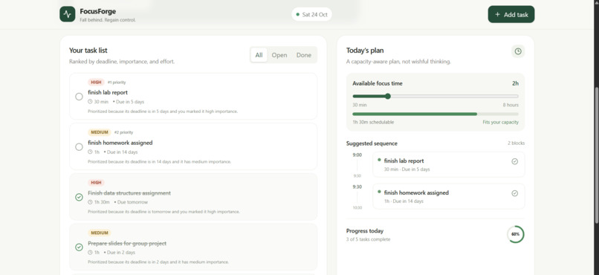Click the FocusForge pulse logo icon
Viewport: 599px width, 275px height.
point(67,14)
